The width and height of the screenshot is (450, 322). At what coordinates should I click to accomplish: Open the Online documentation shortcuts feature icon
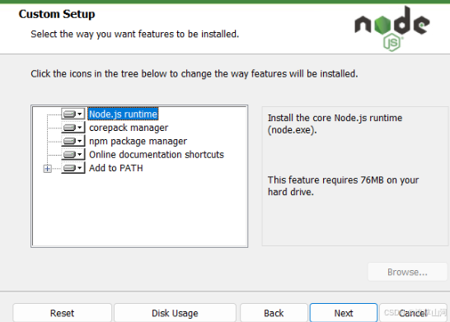click(x=73, y=155)
